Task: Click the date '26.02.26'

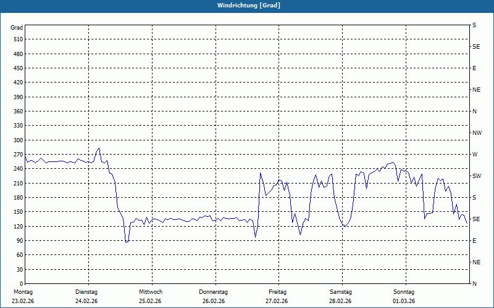Action: (x=214, y=301)
